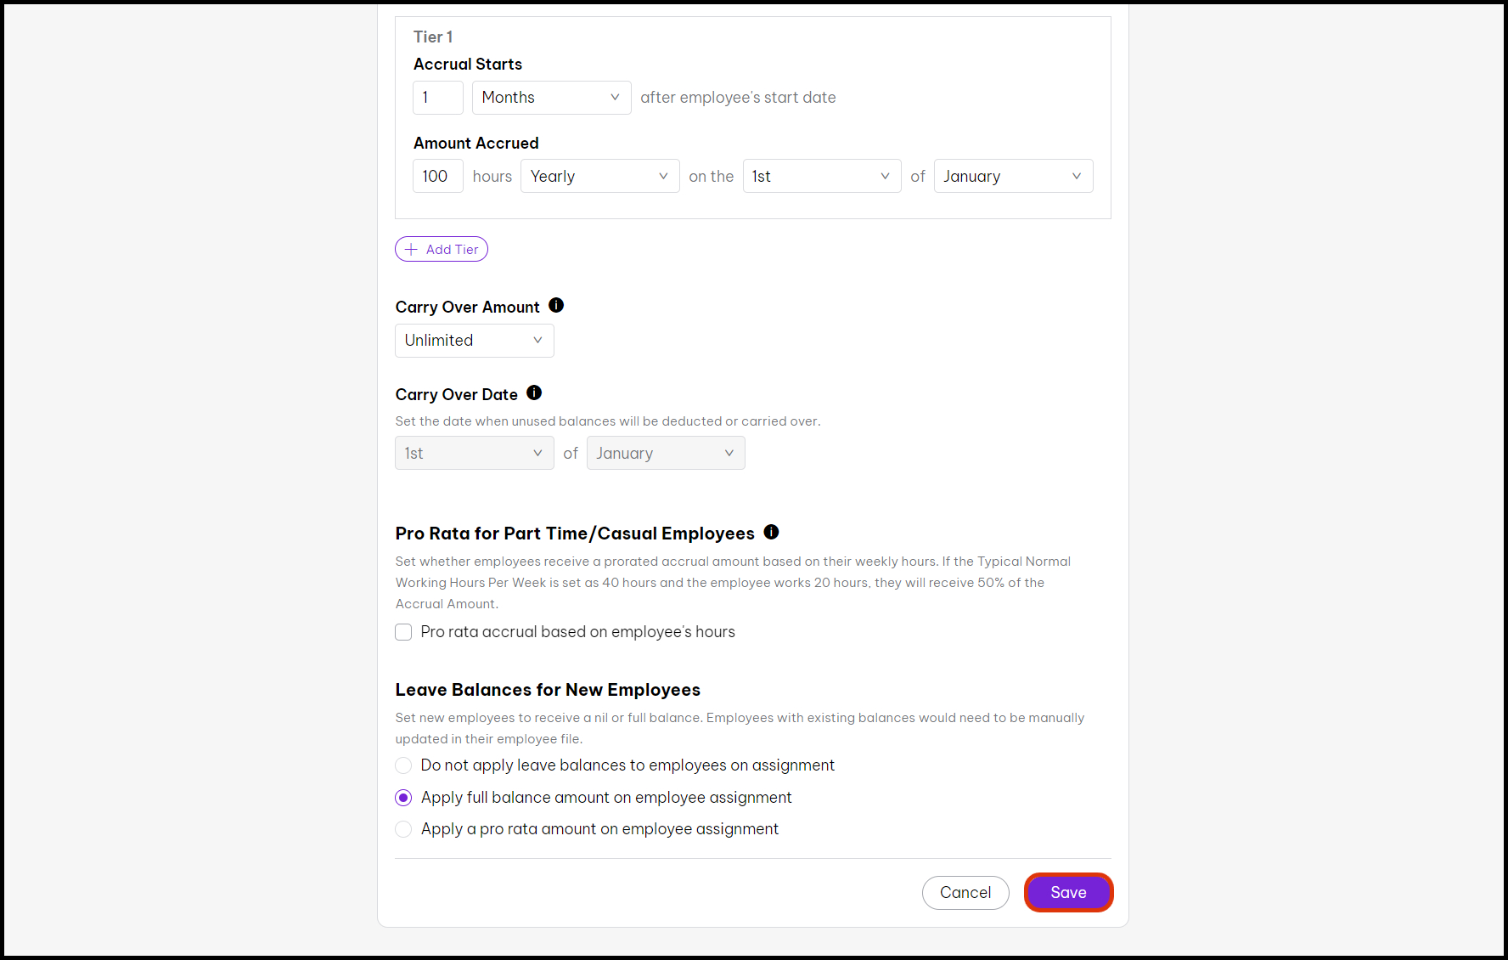
Task: Click the Carry Over Amount info icon
Action: [556, 306]
